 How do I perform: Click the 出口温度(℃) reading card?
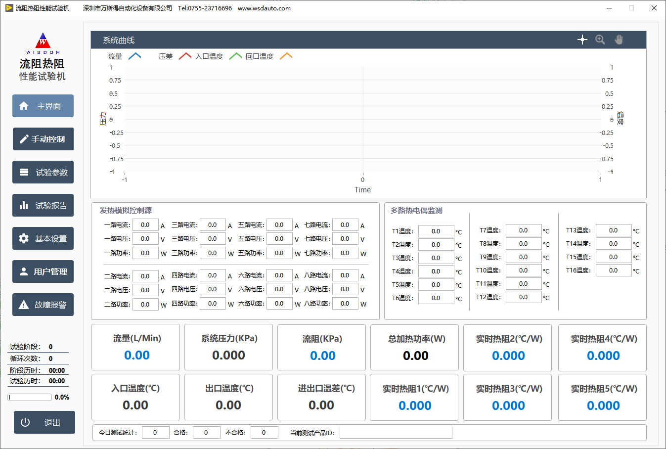pyautogui.click(x=228, y=397)
